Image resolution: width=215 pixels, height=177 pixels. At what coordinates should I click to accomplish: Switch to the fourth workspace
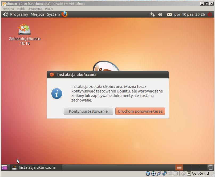203,167
